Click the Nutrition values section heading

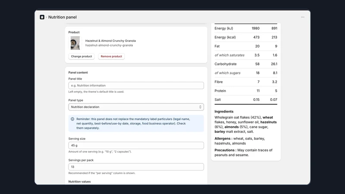pyautogui.click(x=79, y=181)
